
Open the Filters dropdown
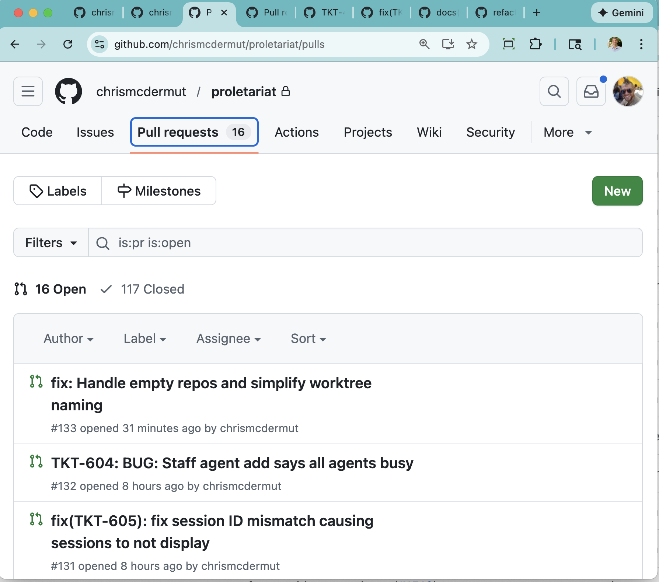point(50,242)
